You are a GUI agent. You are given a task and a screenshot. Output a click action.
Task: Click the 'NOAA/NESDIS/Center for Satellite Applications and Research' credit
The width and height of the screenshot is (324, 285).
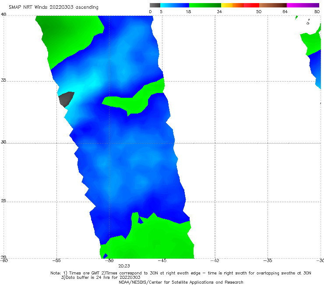[181, 282]
